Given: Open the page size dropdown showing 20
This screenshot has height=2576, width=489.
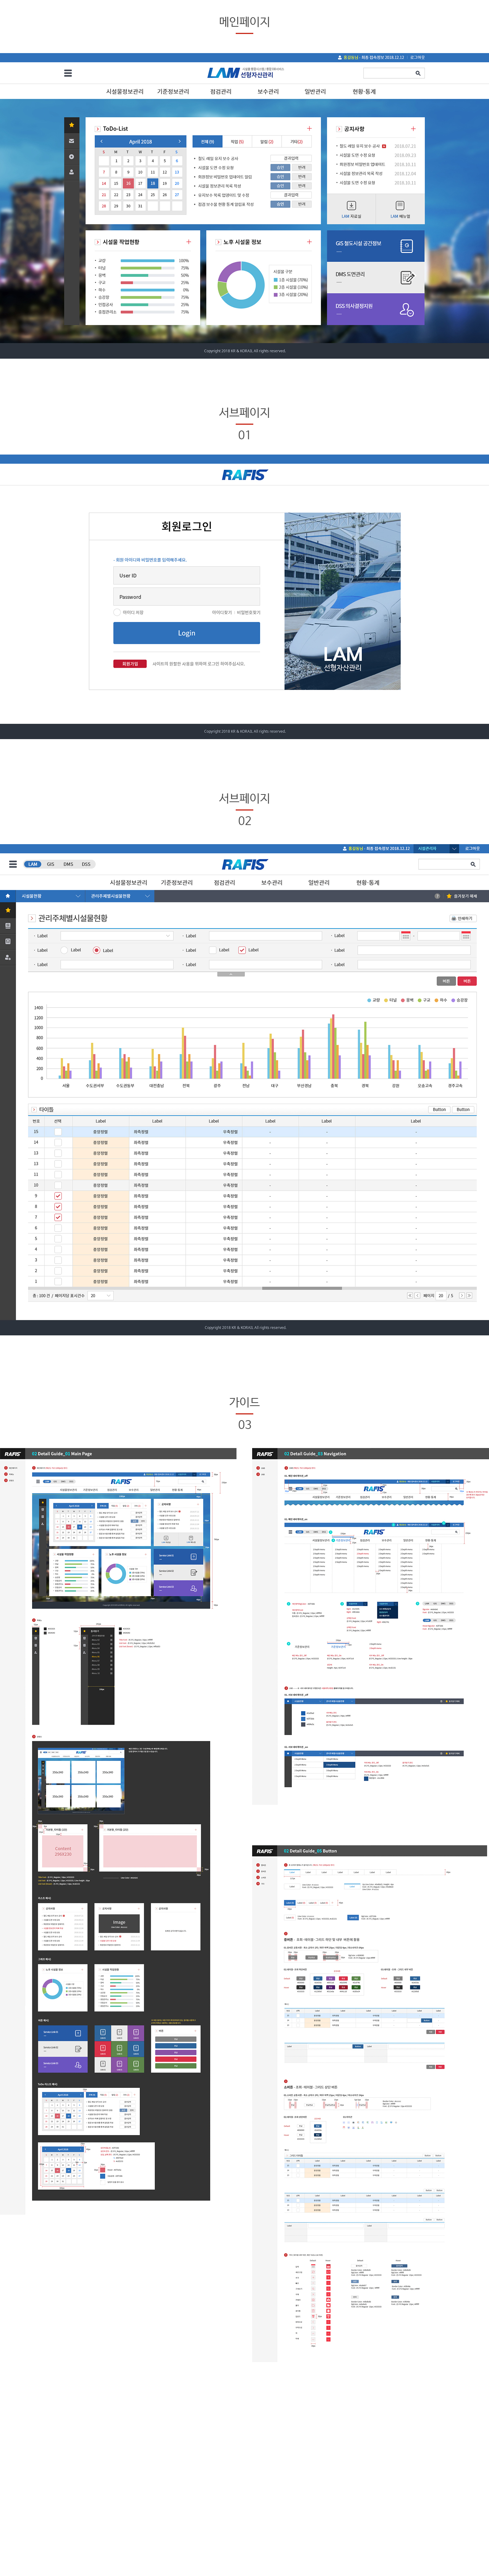Looking at the screenshot, I should click(x=100, y=1296).
